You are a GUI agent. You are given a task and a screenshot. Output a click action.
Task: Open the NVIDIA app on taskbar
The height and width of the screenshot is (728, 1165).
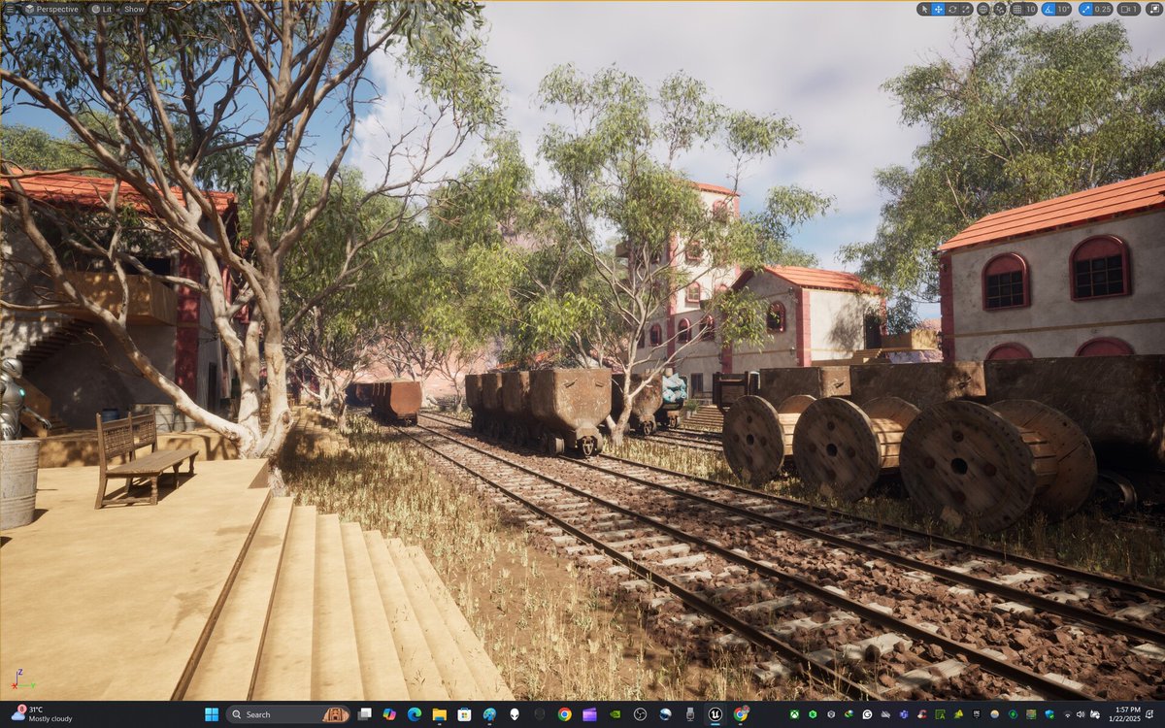(615, 714)
